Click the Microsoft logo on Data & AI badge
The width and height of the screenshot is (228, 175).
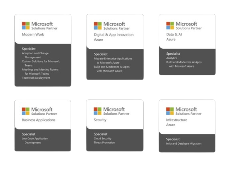(170, 26)
